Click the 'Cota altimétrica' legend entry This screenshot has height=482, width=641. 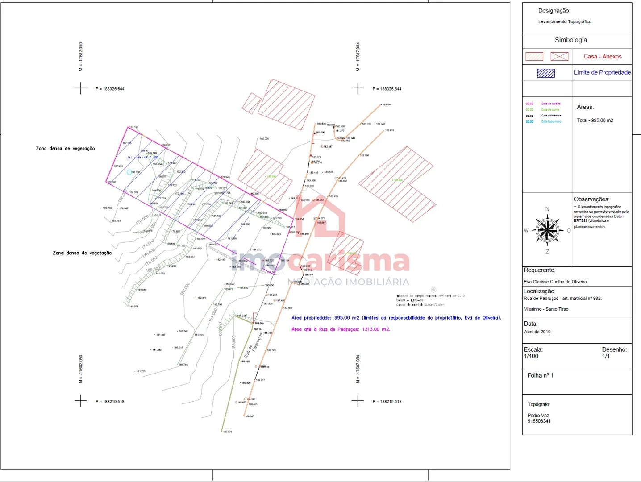tap(551, 115)
